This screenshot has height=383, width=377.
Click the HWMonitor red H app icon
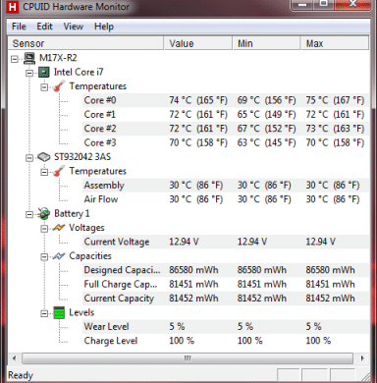pos(12,6)
